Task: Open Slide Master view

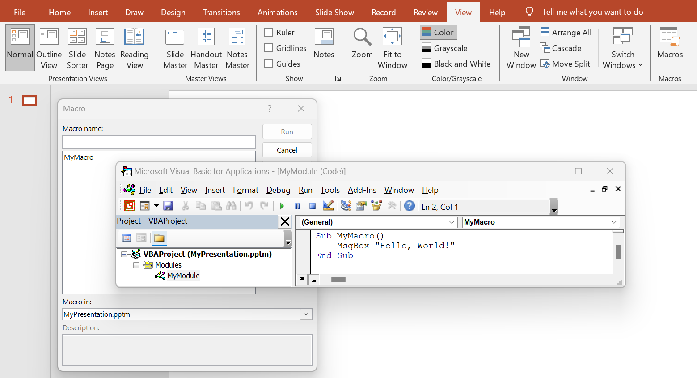Action: click(175, 48)
